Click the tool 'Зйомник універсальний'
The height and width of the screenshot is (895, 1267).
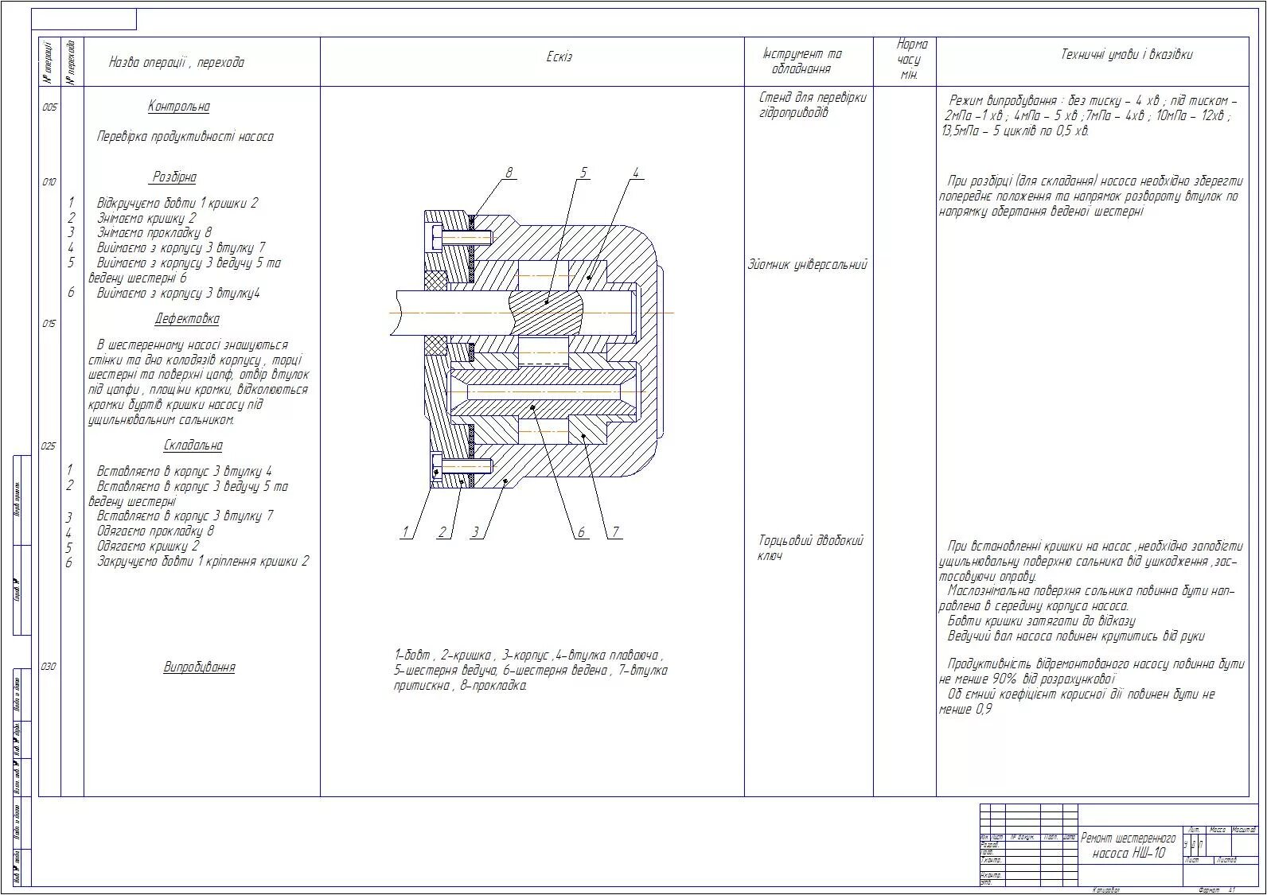click(x=807, y=265)
